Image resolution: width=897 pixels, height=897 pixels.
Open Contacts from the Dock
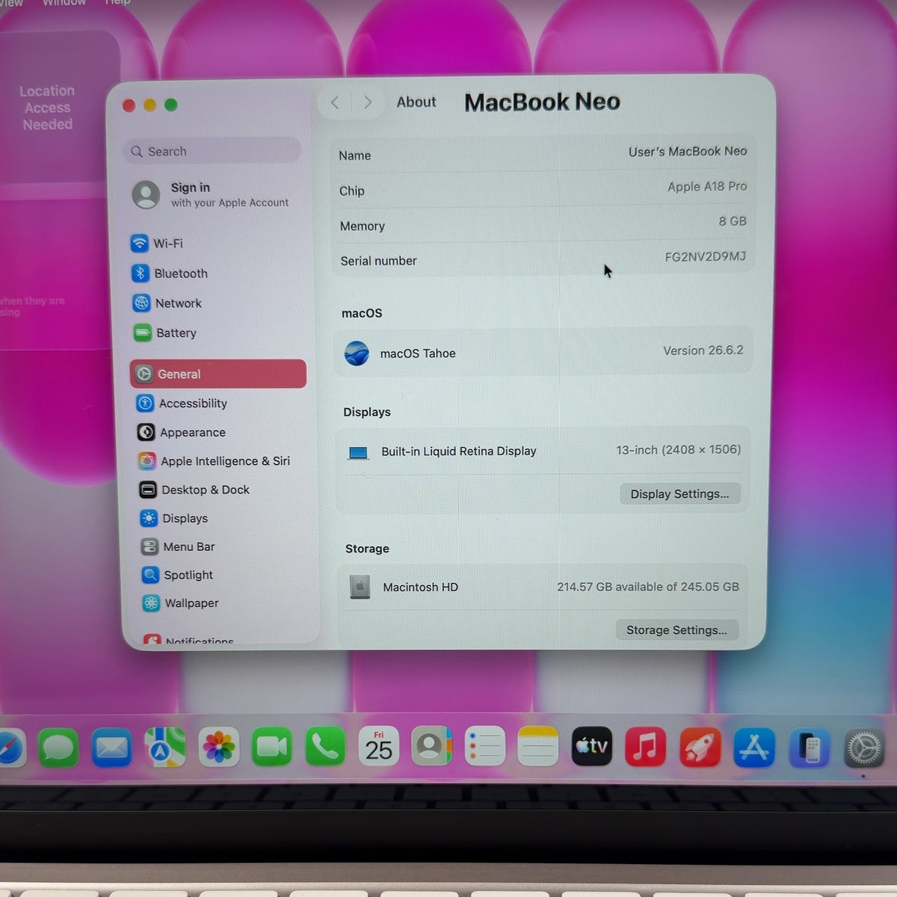tap(431, 747)
